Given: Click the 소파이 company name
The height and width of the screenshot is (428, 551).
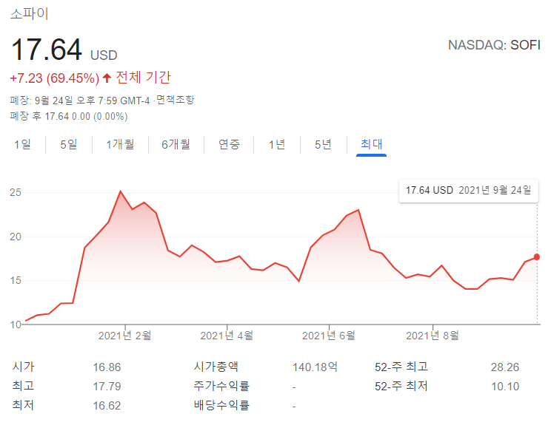Looking at the screenshot, I should (30, 14).
